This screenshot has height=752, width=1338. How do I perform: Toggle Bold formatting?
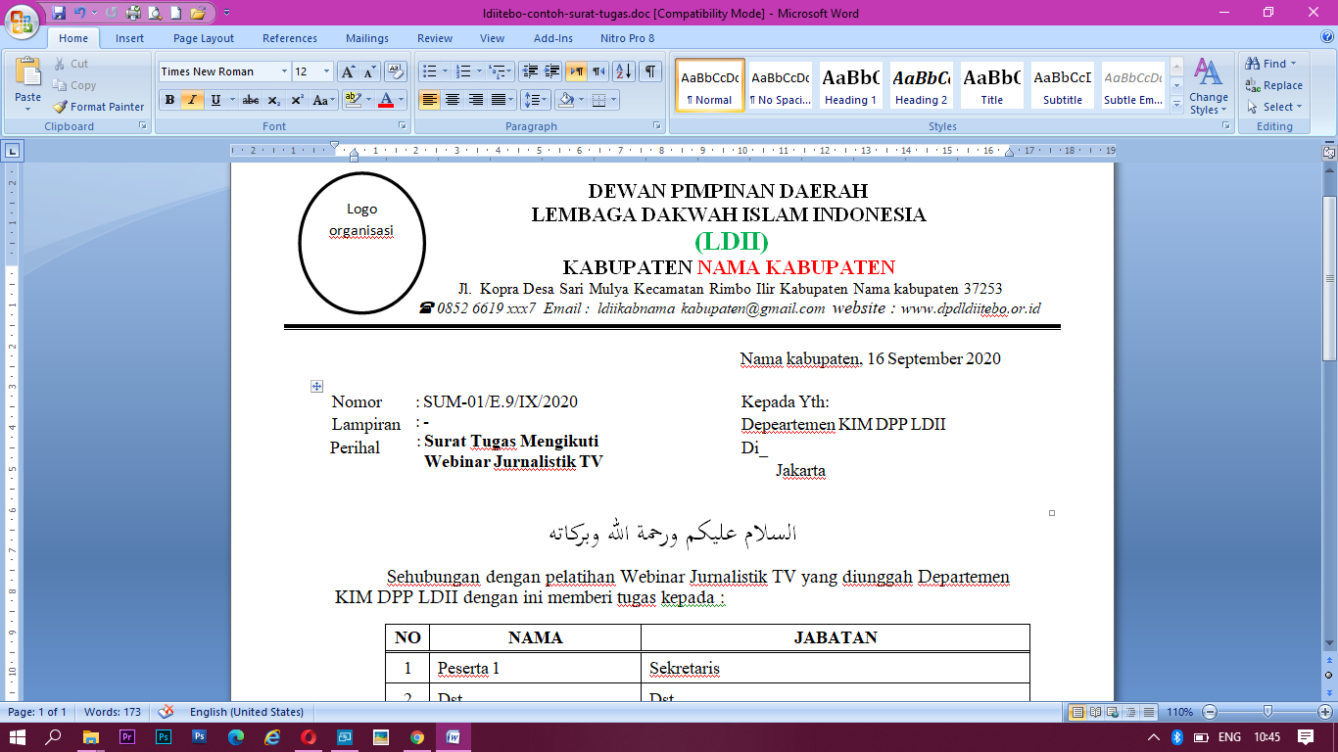(x=170, y=100)
